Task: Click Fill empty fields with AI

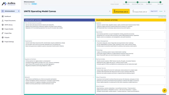Action: [140, 11]
